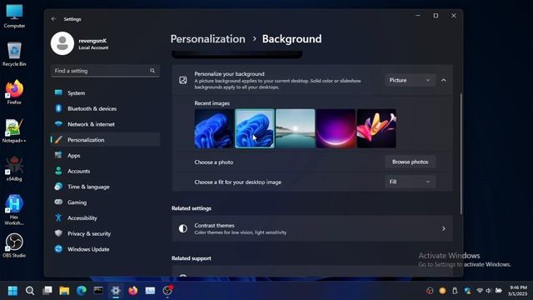This screenshot has height=300, width=533.
Task: Click the search magnifier in Find a setting
Action: point(152,71)
